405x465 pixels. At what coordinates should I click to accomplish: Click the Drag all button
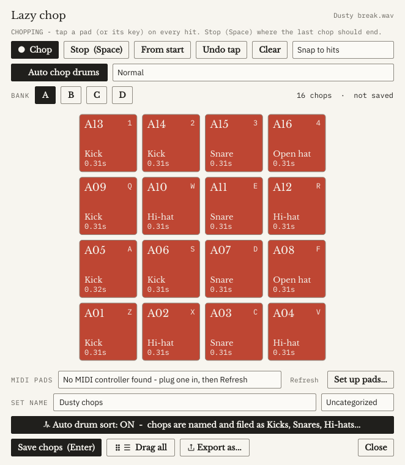[141, 447]
